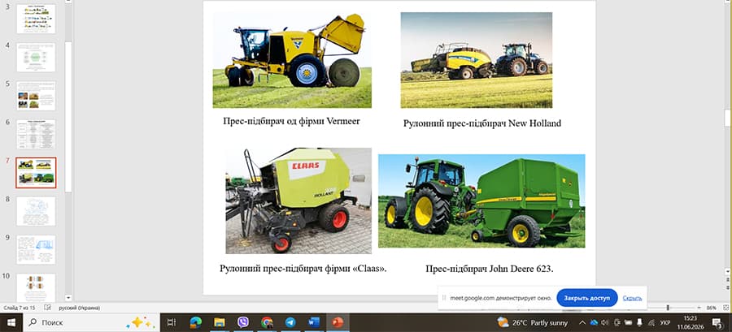
Task: Click the 'русский (Украина)' language indicator
Action: click(79, 308)
